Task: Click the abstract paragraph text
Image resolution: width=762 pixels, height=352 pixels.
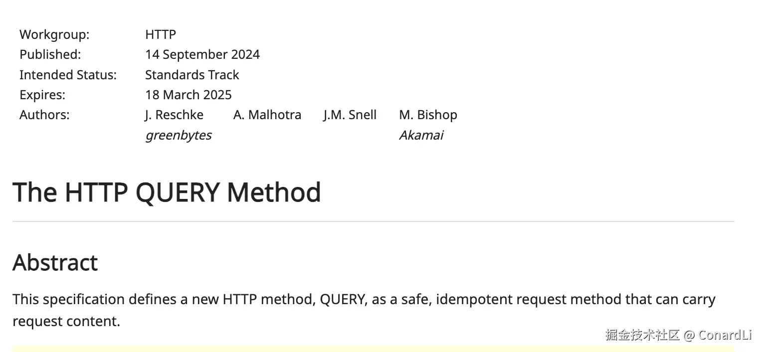Action: coord(364,310)
